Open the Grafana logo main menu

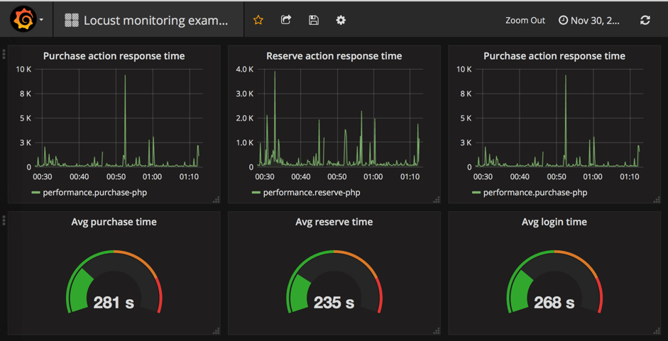click(22, 19)
